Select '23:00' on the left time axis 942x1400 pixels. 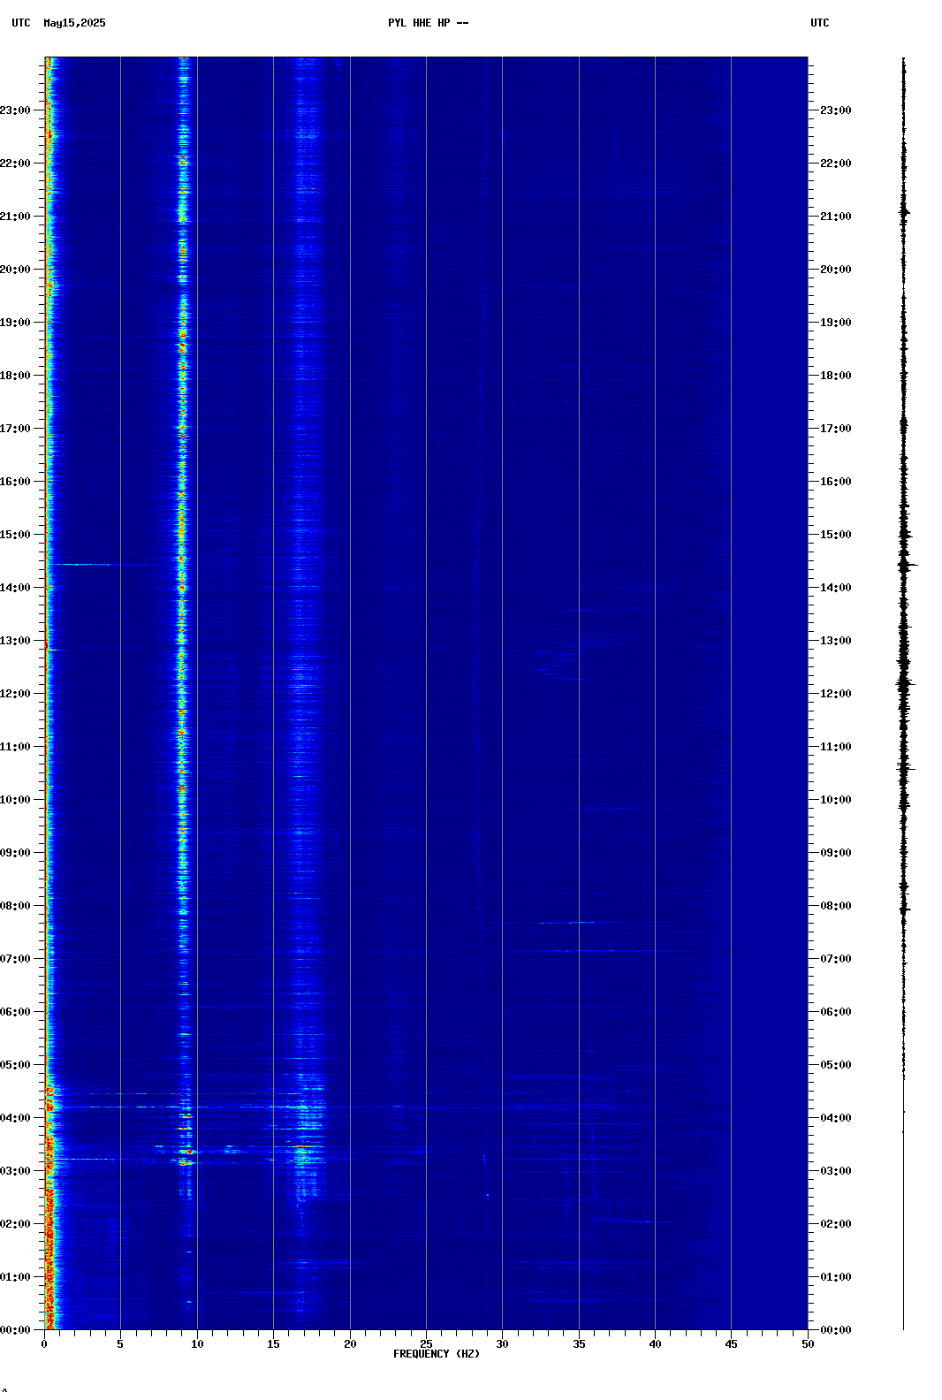tap(15, 110)
